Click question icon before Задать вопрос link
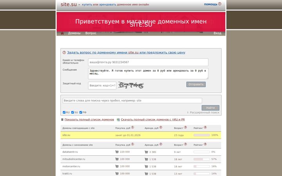This screenshot has height=176, width=282. click(64, 52)
